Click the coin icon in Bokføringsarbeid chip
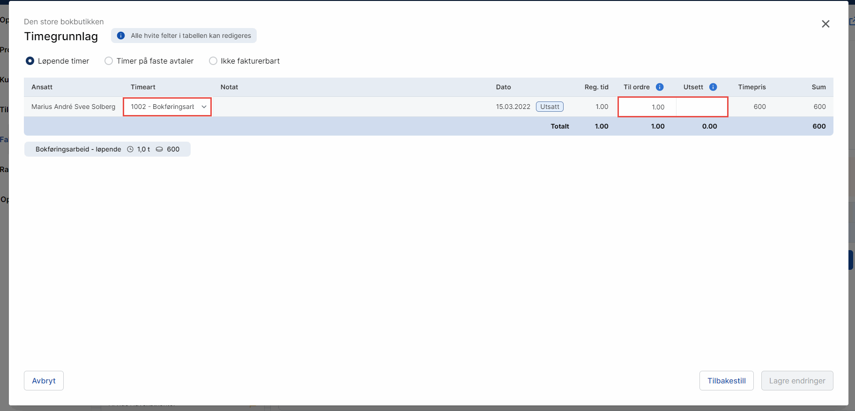 click(x=159, y=149)
